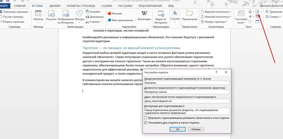Enable Разрешить подписывающему добавлять примечания checkbox

coord(146,118)
